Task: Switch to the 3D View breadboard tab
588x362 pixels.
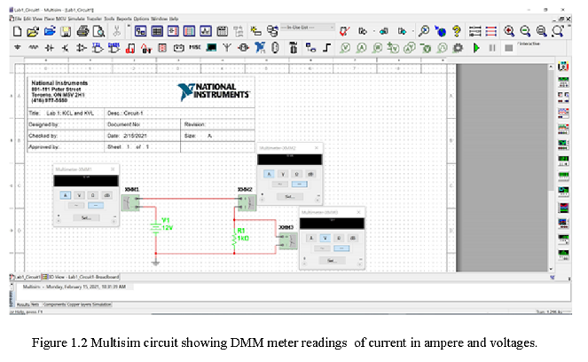Action: (x=81, y=277)
